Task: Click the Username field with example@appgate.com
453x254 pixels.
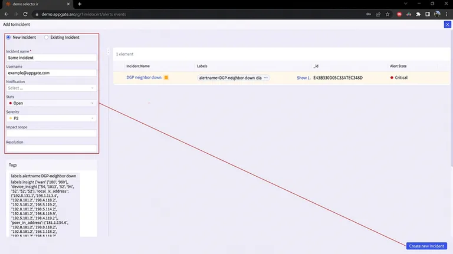Action: pos(51,73)
